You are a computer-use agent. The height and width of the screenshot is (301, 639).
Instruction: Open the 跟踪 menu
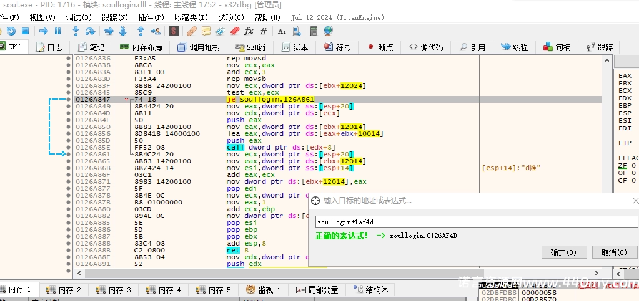(115, 17)
